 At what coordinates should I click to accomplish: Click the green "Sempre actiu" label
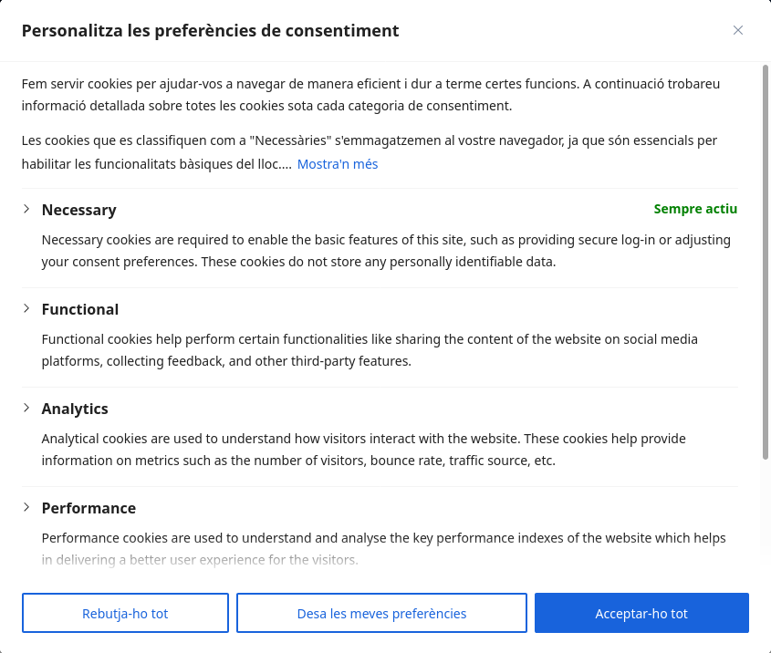tap(695, 209)
